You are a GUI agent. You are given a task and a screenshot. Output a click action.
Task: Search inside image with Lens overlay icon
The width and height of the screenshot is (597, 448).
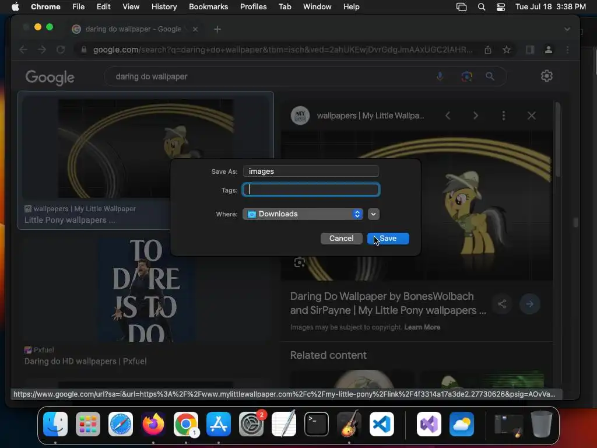300,262
